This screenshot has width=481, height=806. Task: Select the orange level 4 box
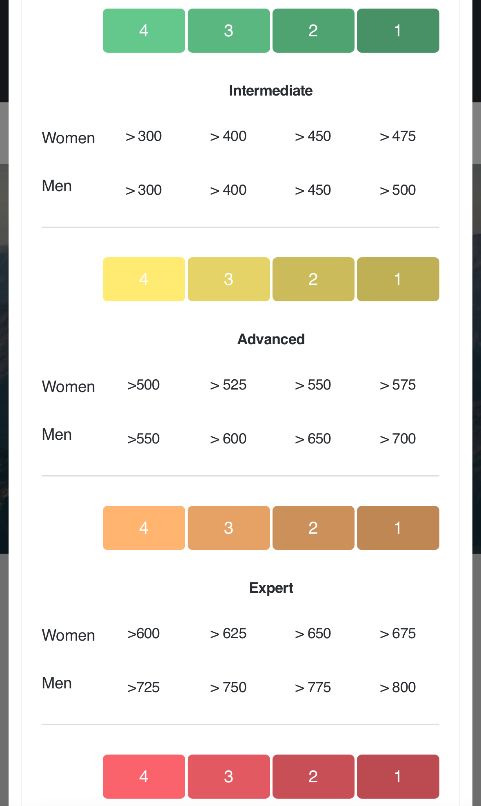coord(144,528)
